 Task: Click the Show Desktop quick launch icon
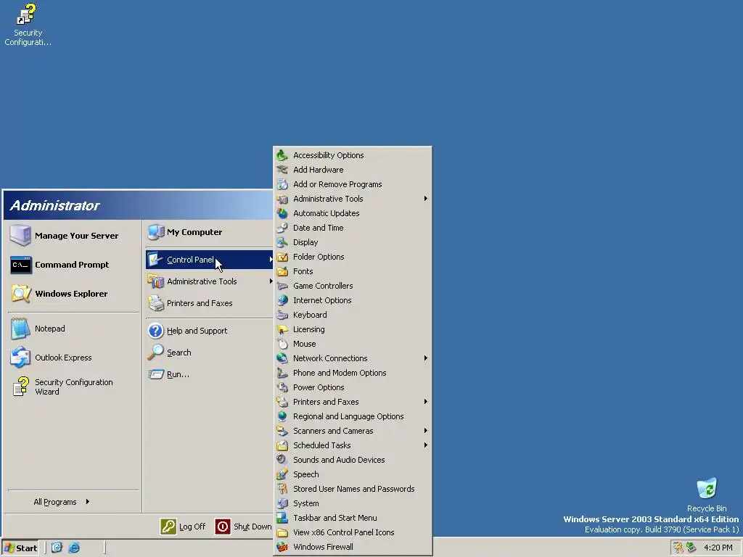pyautogui.click(x=57, y=548)
